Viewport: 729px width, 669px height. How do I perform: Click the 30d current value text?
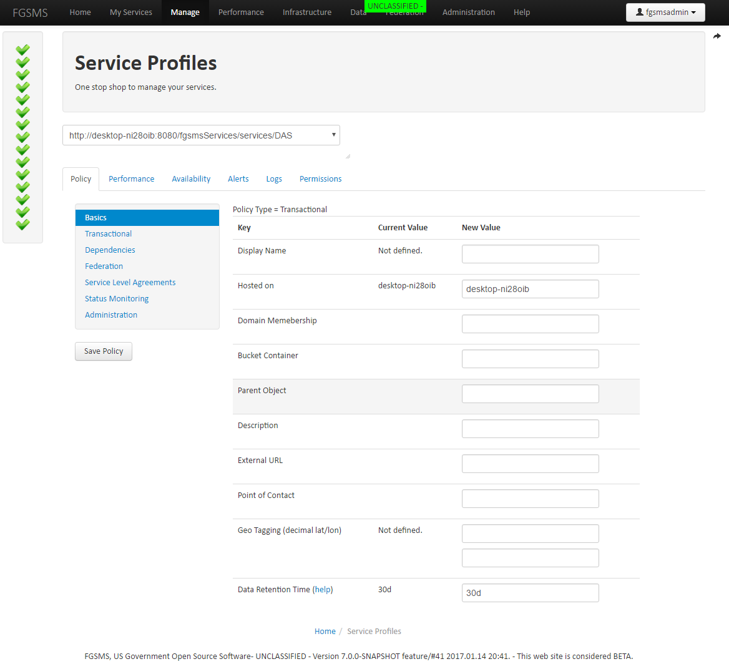pos(384,590)
